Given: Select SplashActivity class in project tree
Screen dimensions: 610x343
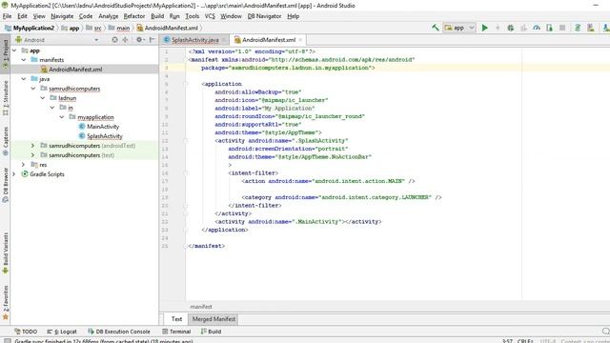Looking at the screenshot, I should [104, 136].
